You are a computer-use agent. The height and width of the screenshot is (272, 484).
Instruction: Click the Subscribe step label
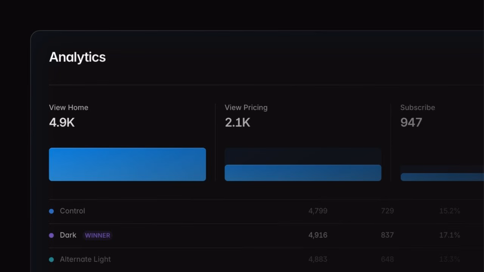[x=417, y=107]
